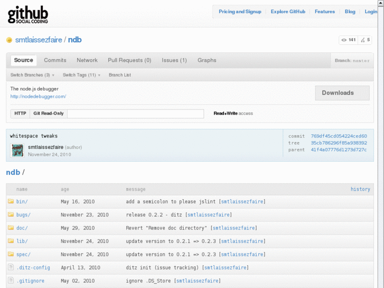Screen dimensions: 384x288
Task: Open the Commits tab
Action: pyautogui.click(x=55, y=60)
